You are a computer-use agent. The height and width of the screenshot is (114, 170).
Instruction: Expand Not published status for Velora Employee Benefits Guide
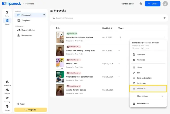pos(74,73)
